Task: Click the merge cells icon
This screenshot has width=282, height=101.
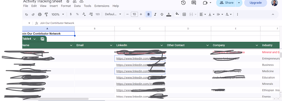Action: [x=191, y=14]
